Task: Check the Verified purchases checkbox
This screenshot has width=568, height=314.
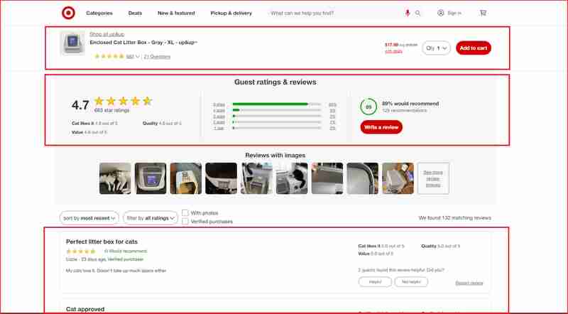Action: (x=185, y=221)
